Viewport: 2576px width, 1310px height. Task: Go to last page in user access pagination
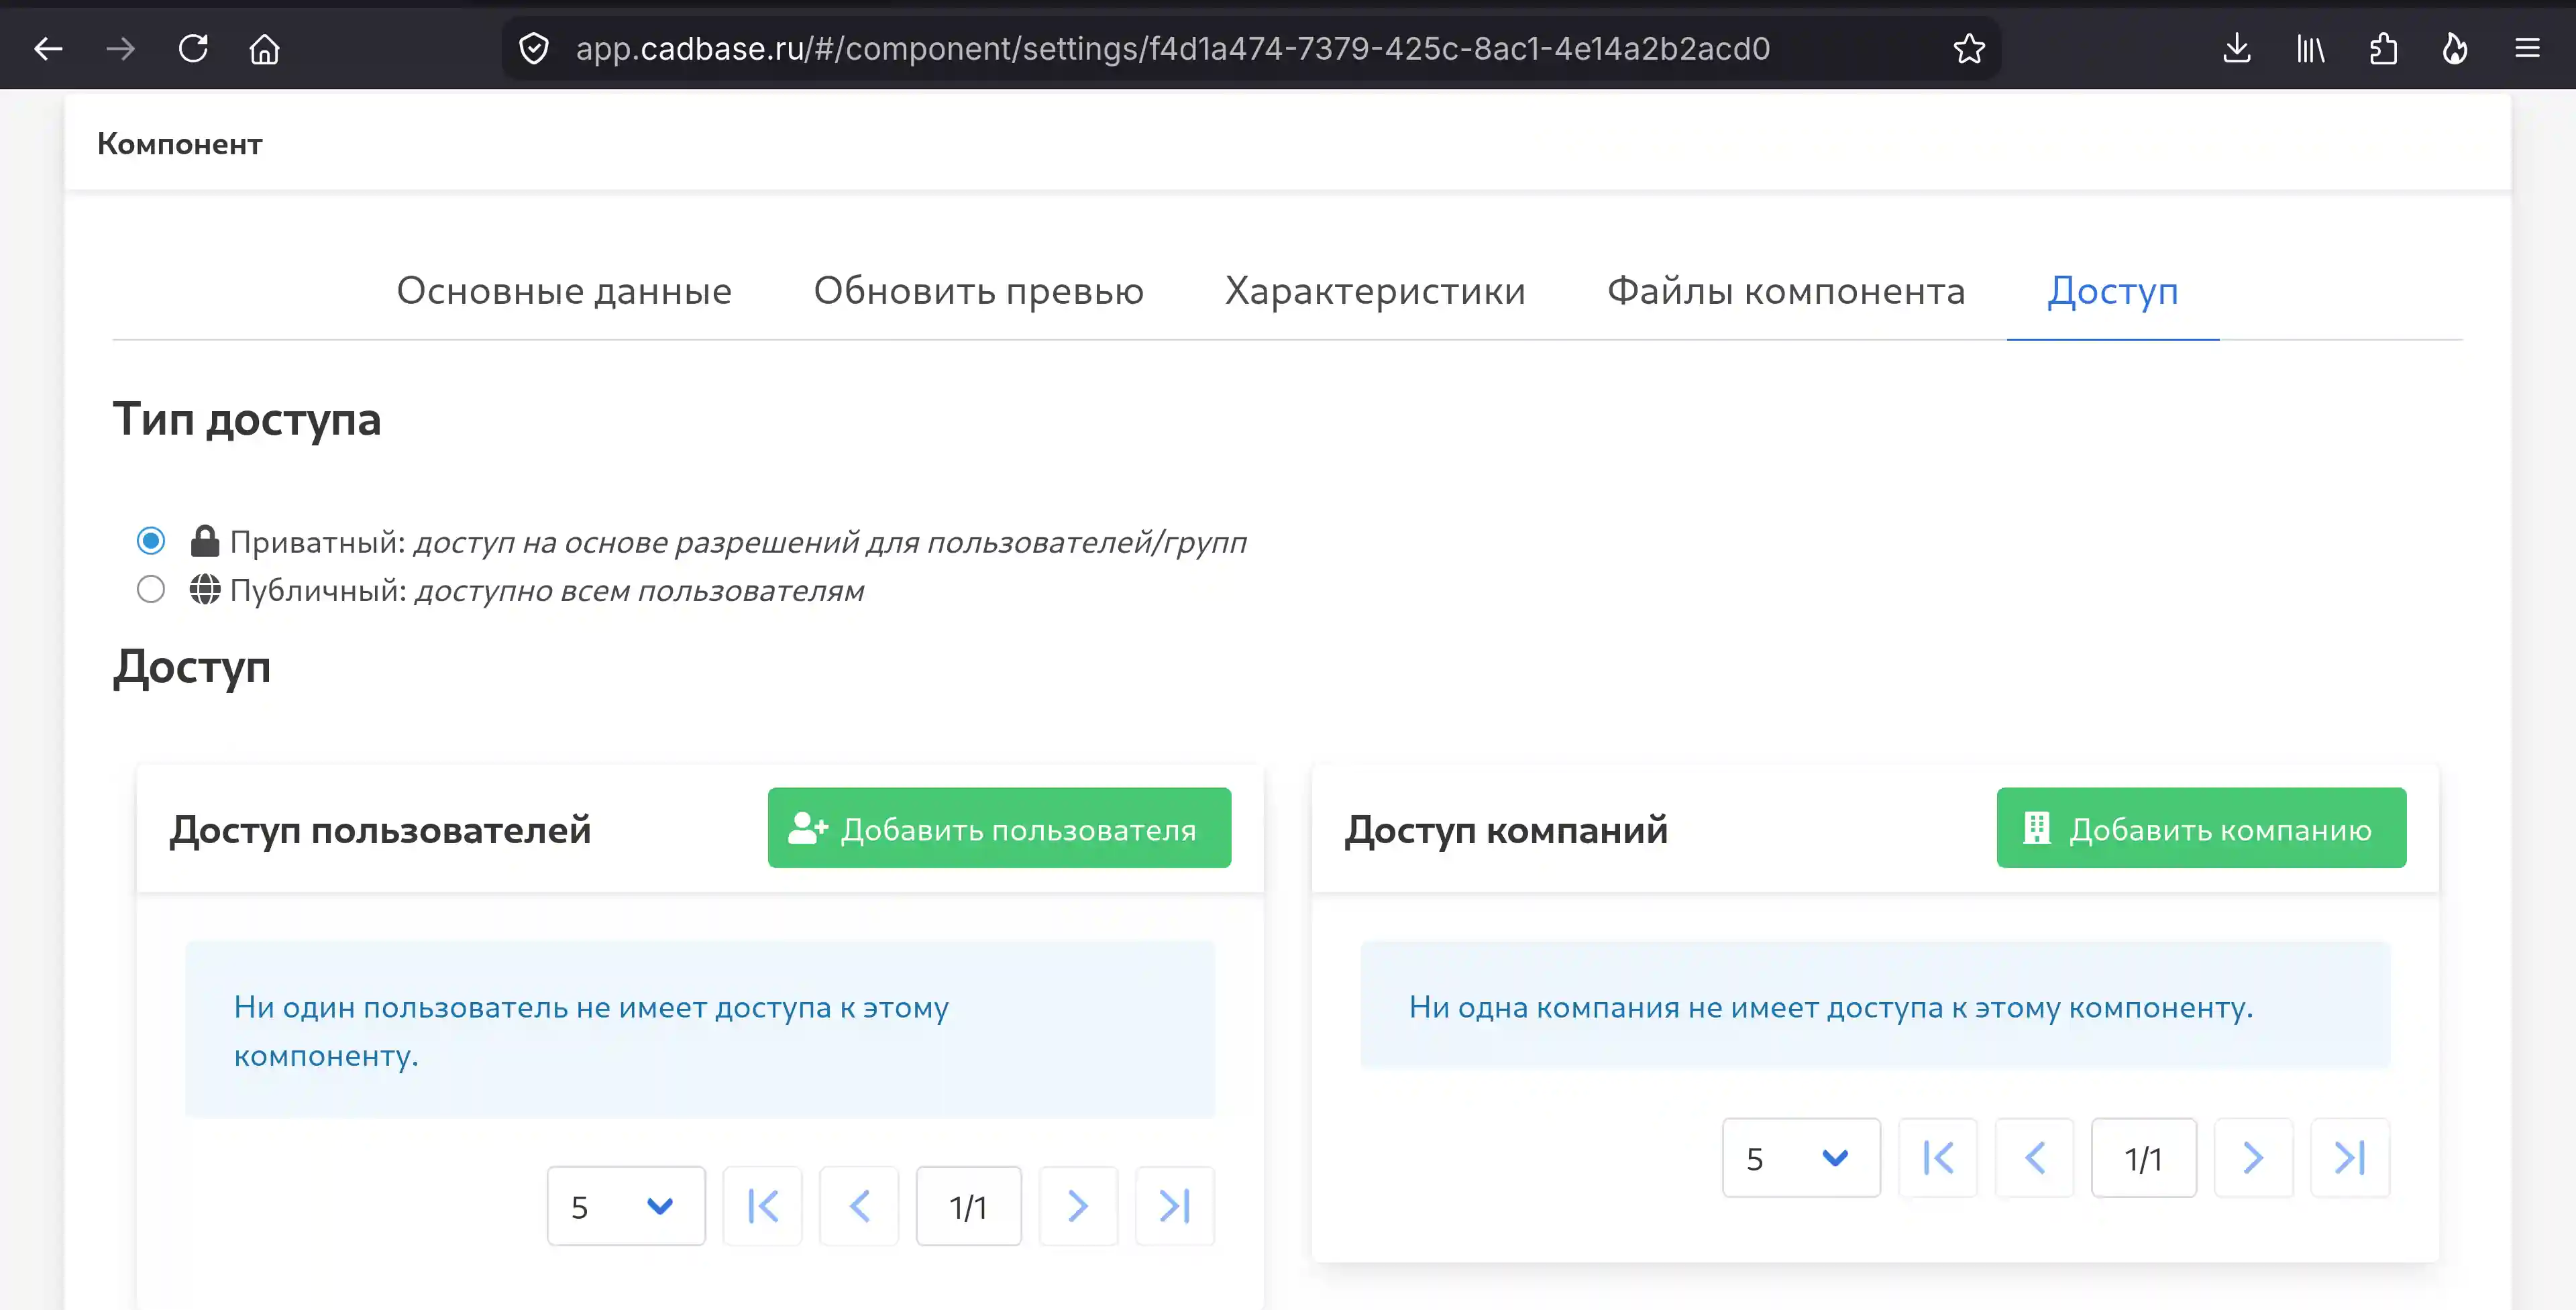[x=1175, y=1206]
